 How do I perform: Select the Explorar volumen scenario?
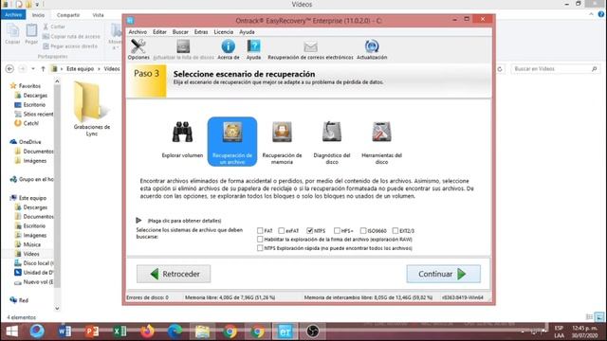[182, 140]
